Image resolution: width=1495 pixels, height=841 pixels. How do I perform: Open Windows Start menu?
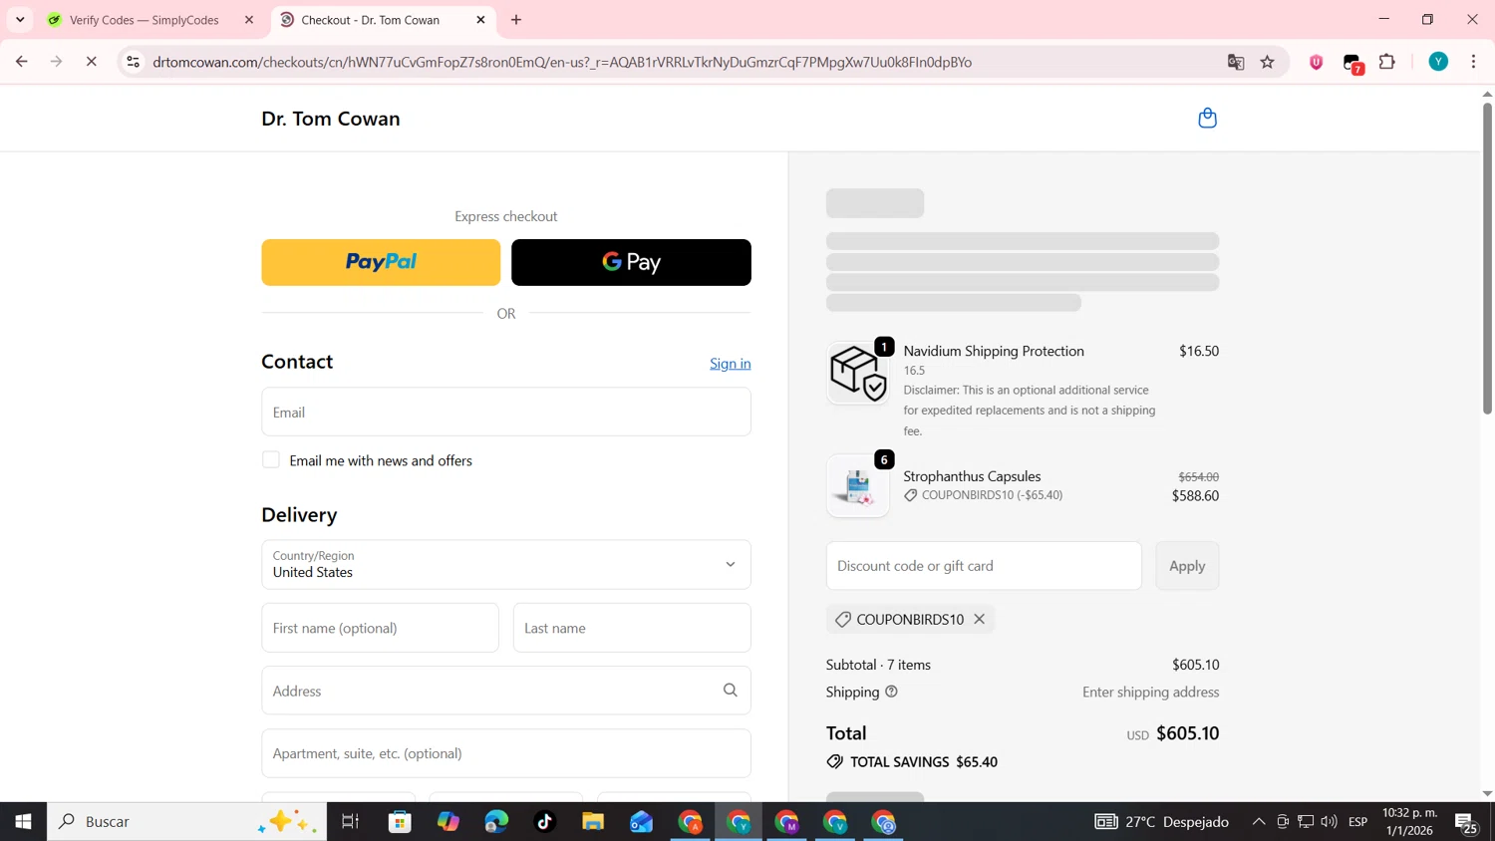click(x=23, y=821)
